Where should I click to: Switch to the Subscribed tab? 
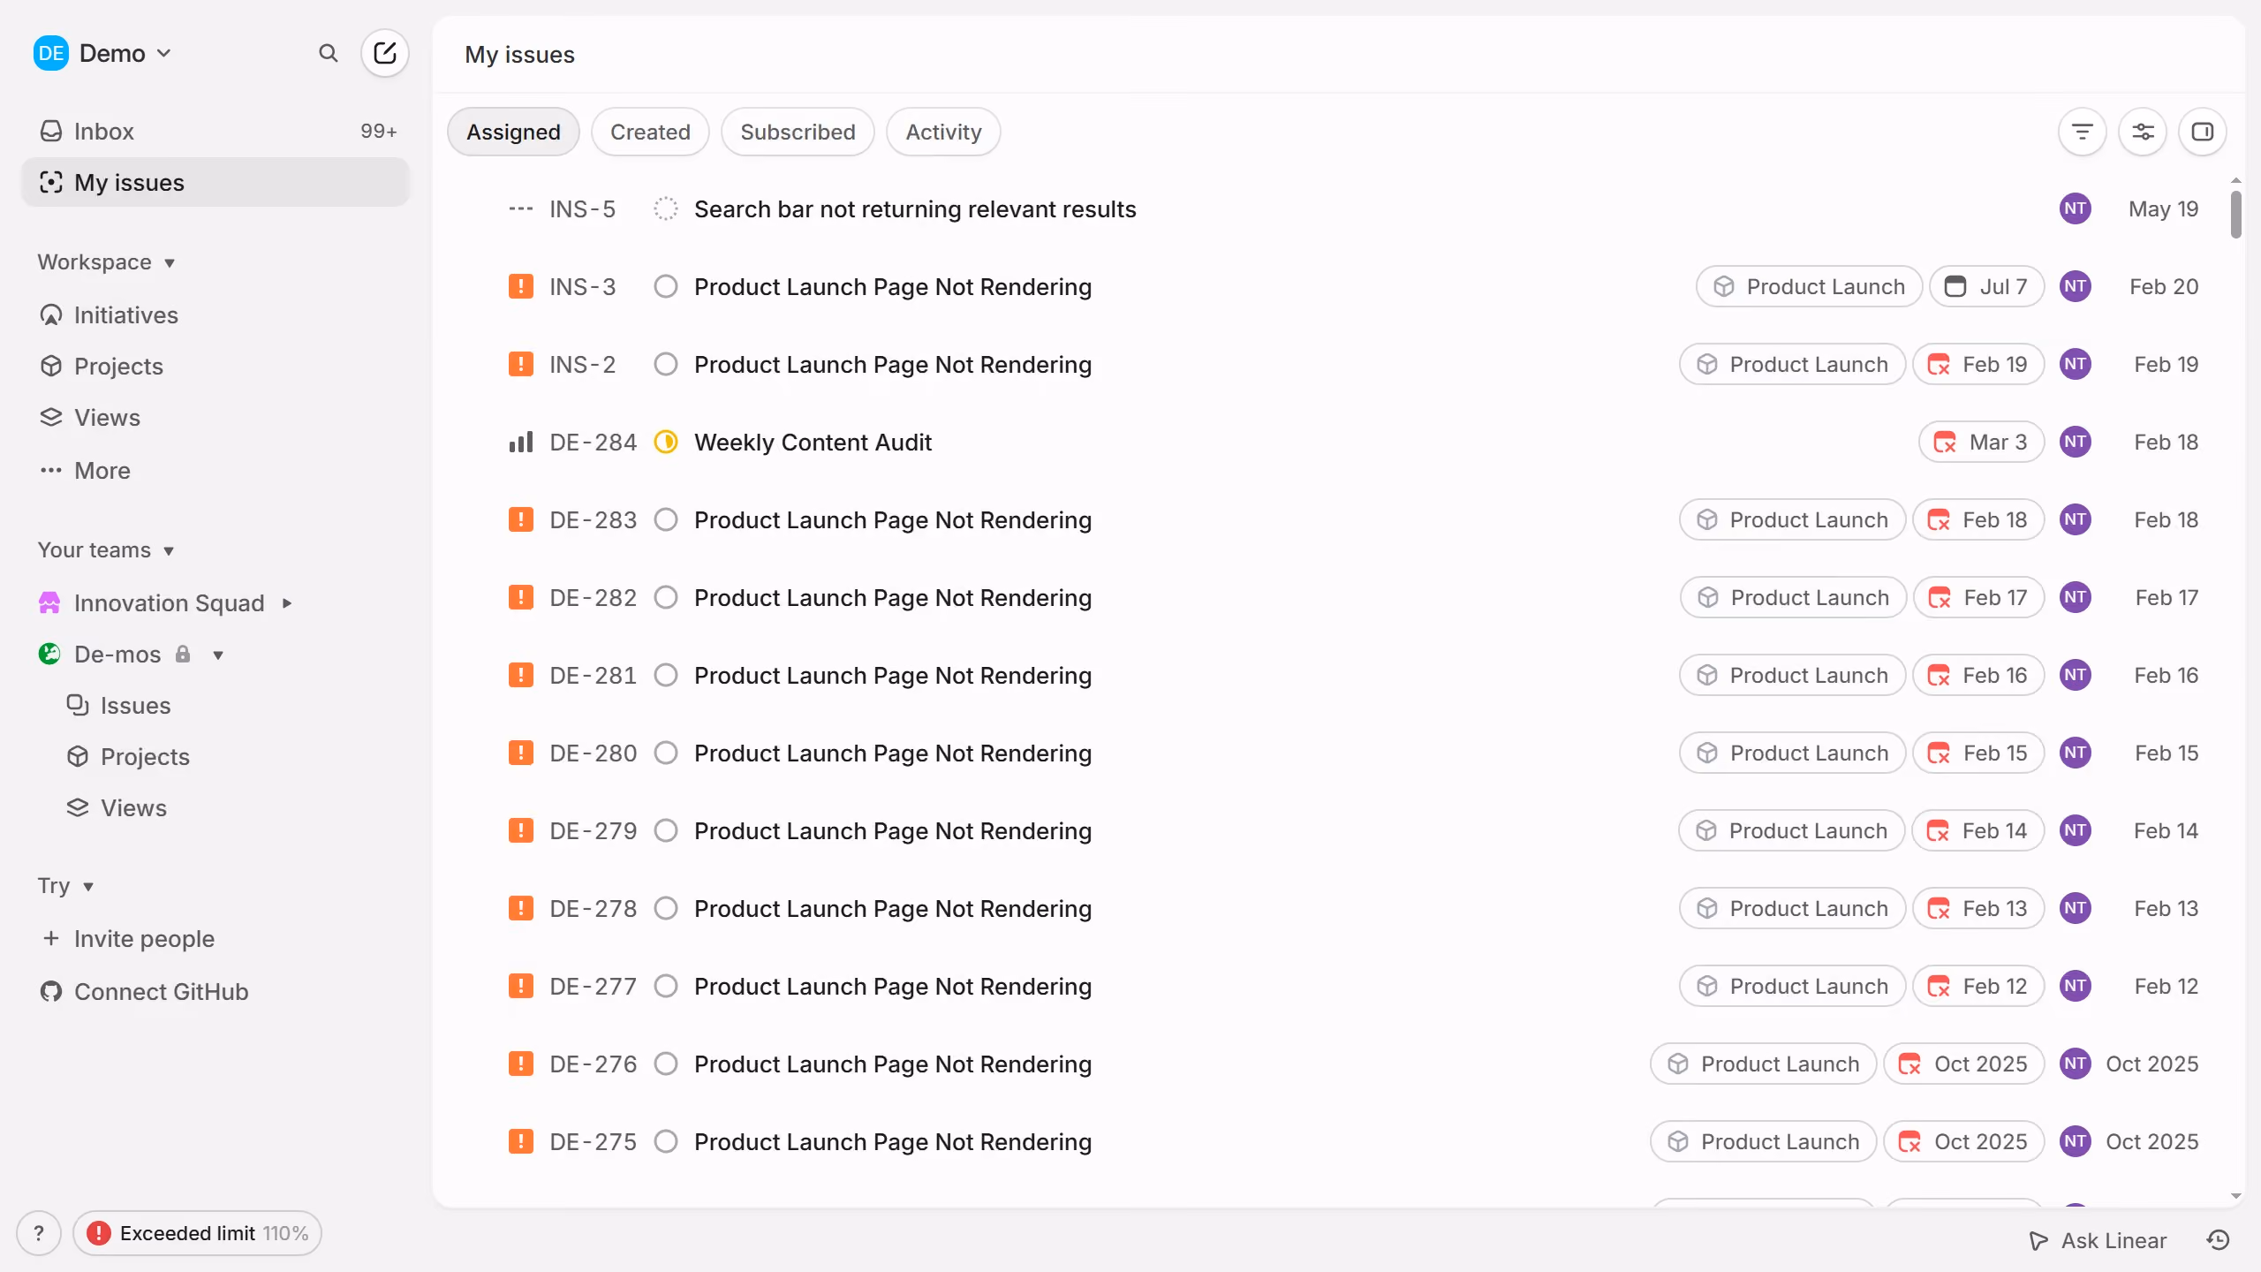[x=798, y=132]
